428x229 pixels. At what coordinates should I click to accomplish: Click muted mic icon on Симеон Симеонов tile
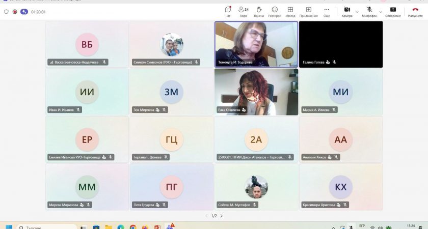[x=196, y=63]
